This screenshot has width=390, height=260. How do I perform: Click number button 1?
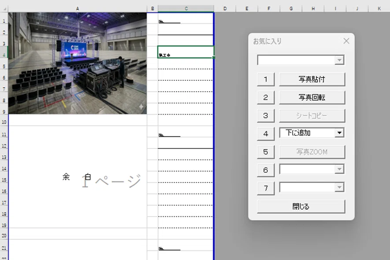pos(266,79)
